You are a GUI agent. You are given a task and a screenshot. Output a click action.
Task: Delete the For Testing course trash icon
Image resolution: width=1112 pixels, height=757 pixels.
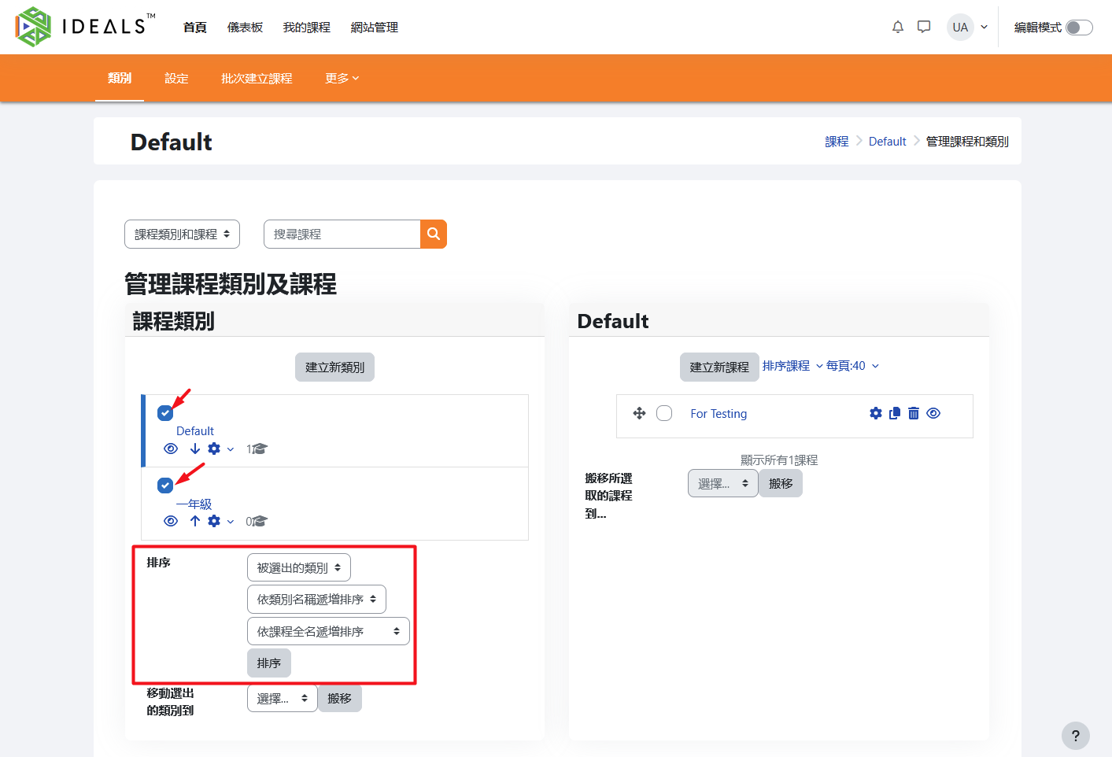(x=913, y=414)
